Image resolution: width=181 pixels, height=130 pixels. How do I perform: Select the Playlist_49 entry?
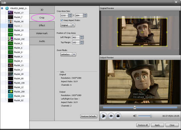coord(19,74)
